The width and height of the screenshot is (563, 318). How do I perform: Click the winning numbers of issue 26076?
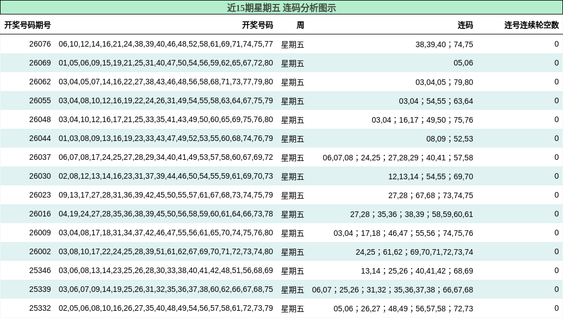(166, 44)
